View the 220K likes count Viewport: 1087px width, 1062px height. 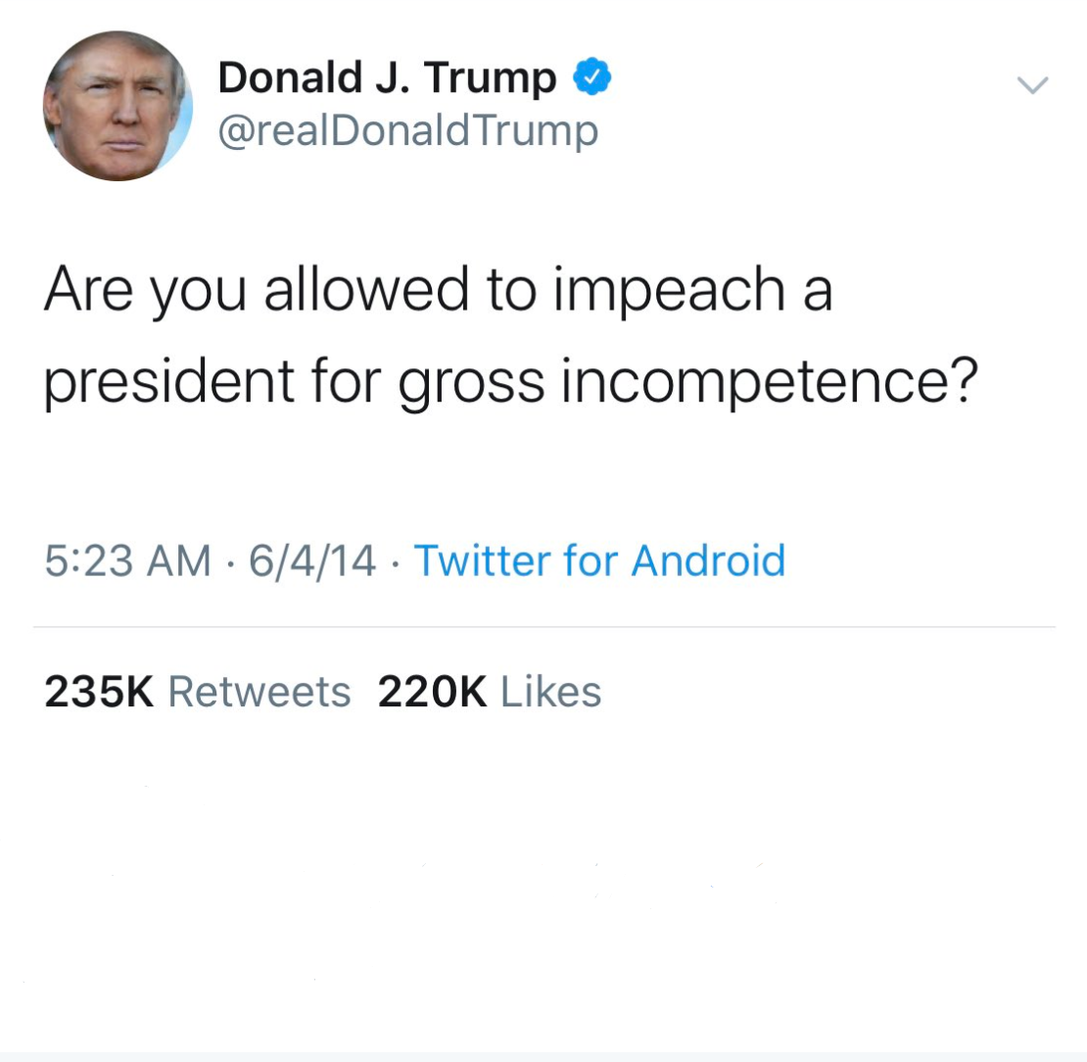pos(432,692)
